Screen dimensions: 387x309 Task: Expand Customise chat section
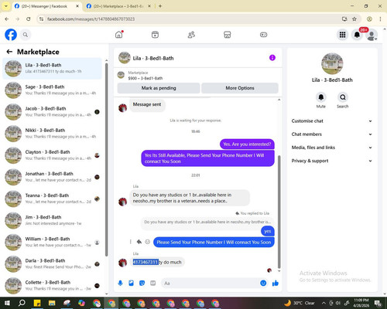pyautogui.click(x=332, y=121)
